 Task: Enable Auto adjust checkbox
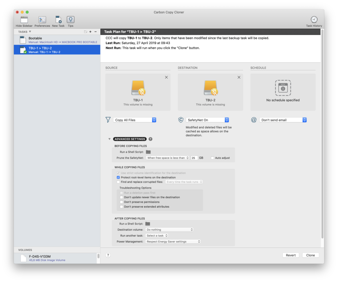212,158
